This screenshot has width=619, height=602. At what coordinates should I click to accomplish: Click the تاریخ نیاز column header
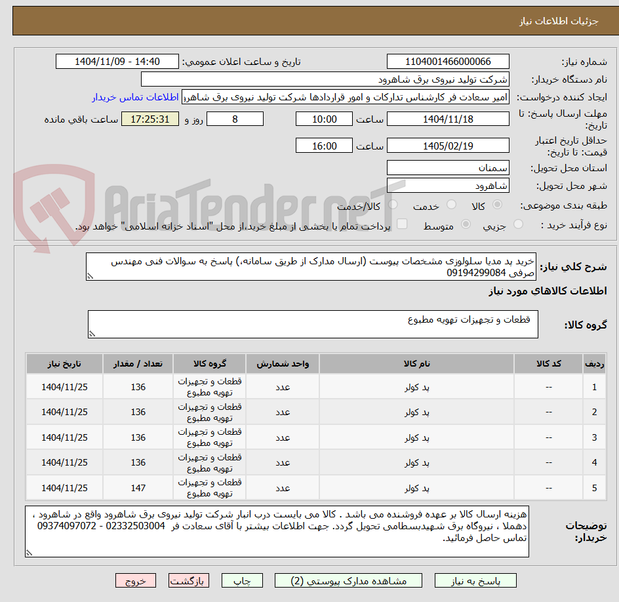coord(64,363)
